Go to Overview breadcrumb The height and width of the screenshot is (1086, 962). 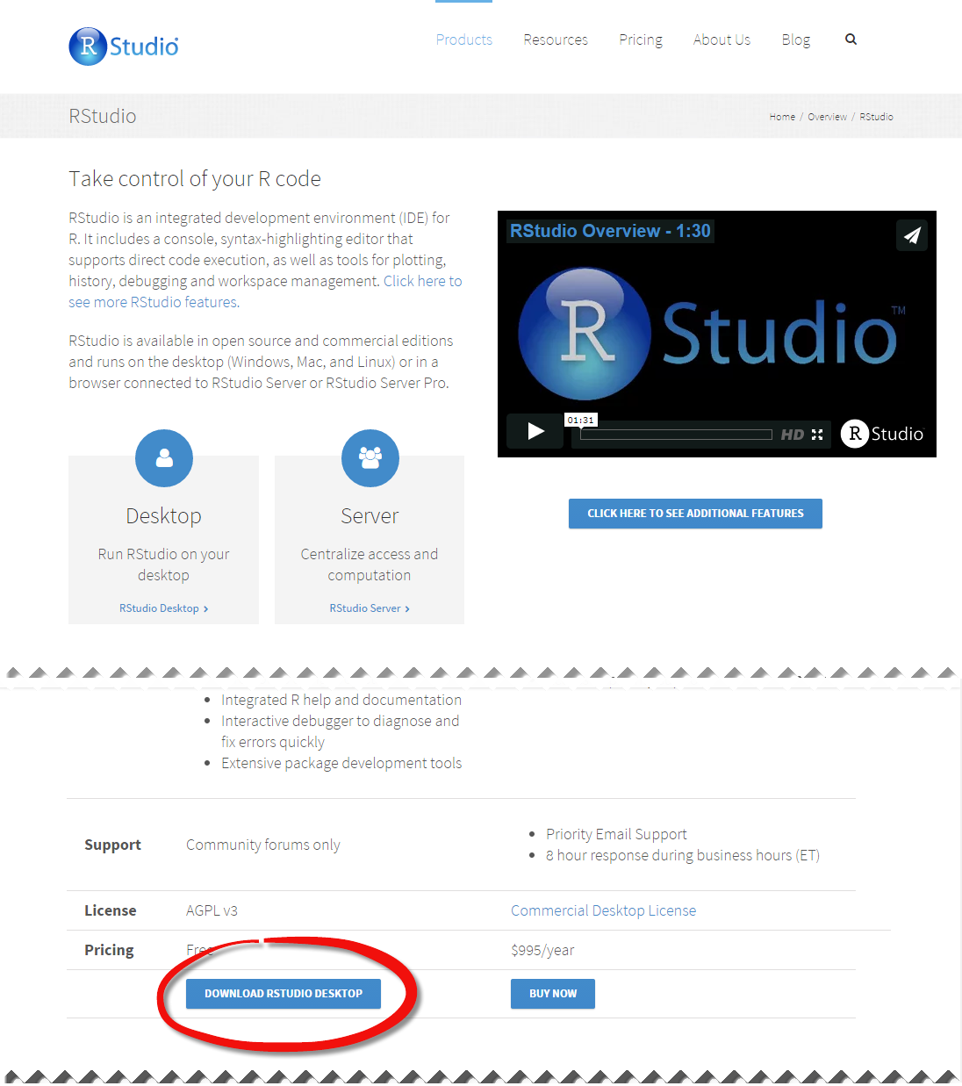tap(827, 117)
